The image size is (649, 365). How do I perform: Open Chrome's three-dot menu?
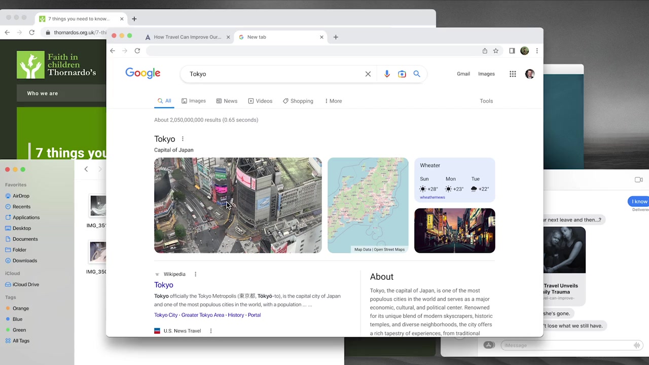[537, 51]
